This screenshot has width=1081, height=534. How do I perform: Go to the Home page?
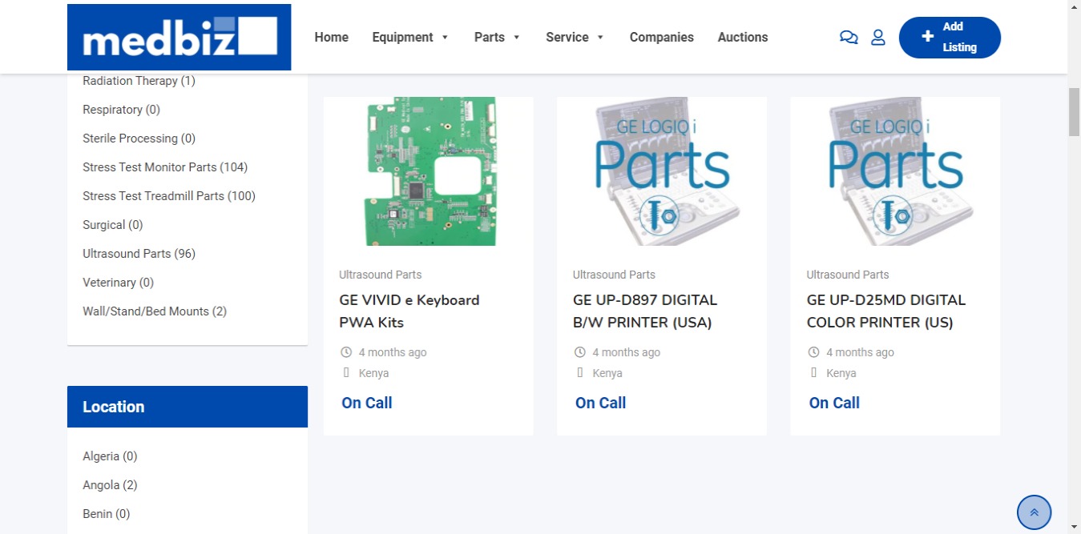click(331, 38)
